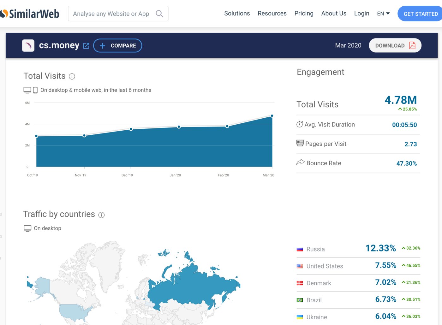Focus the Analyse any Website search field

[118, 14]
